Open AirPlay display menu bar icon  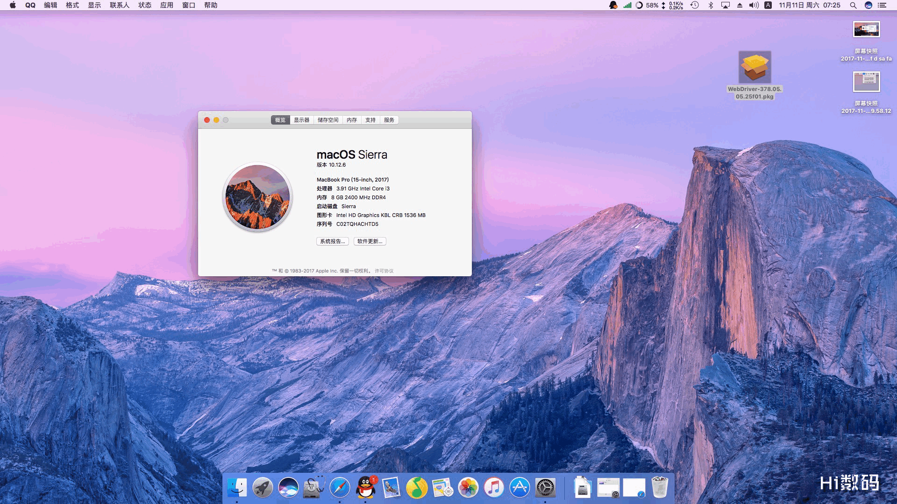pos(726,5)
